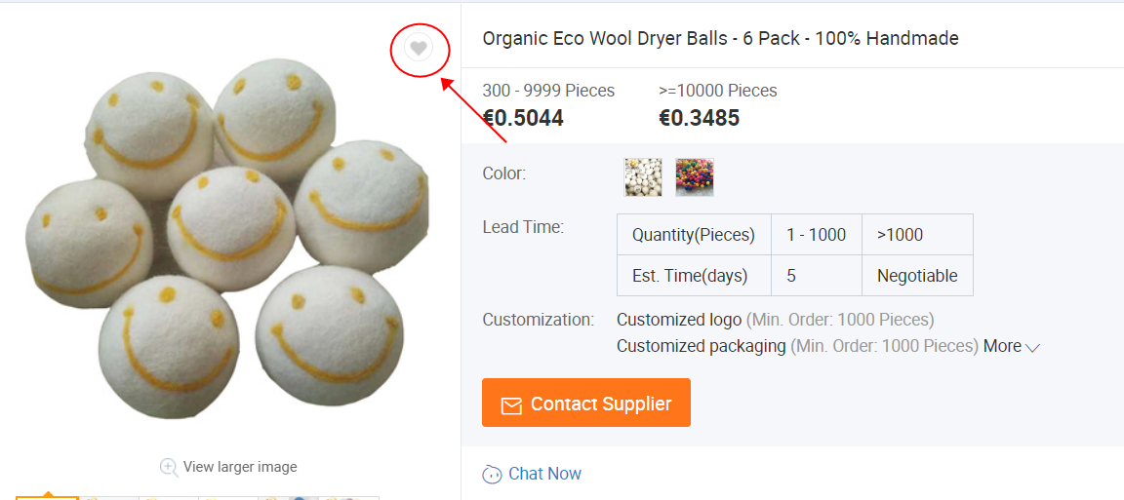Click the Customized packaging option text
The width and height of the screenshot is (1124, 500).
click(702, 346)
